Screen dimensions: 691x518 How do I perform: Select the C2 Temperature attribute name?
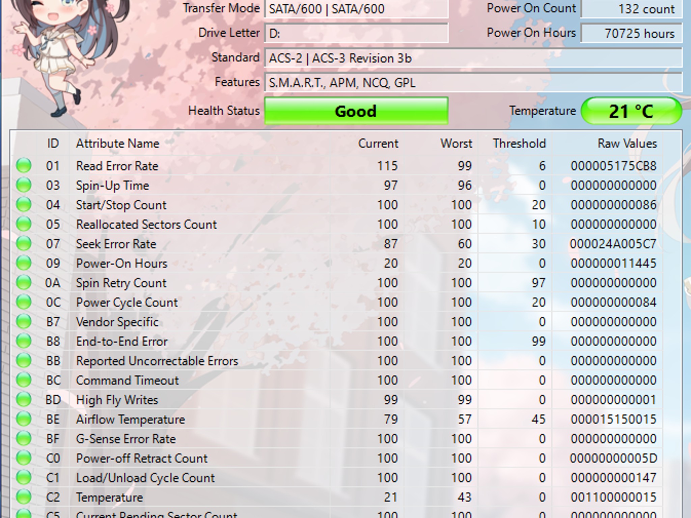(x=109, y=497)
